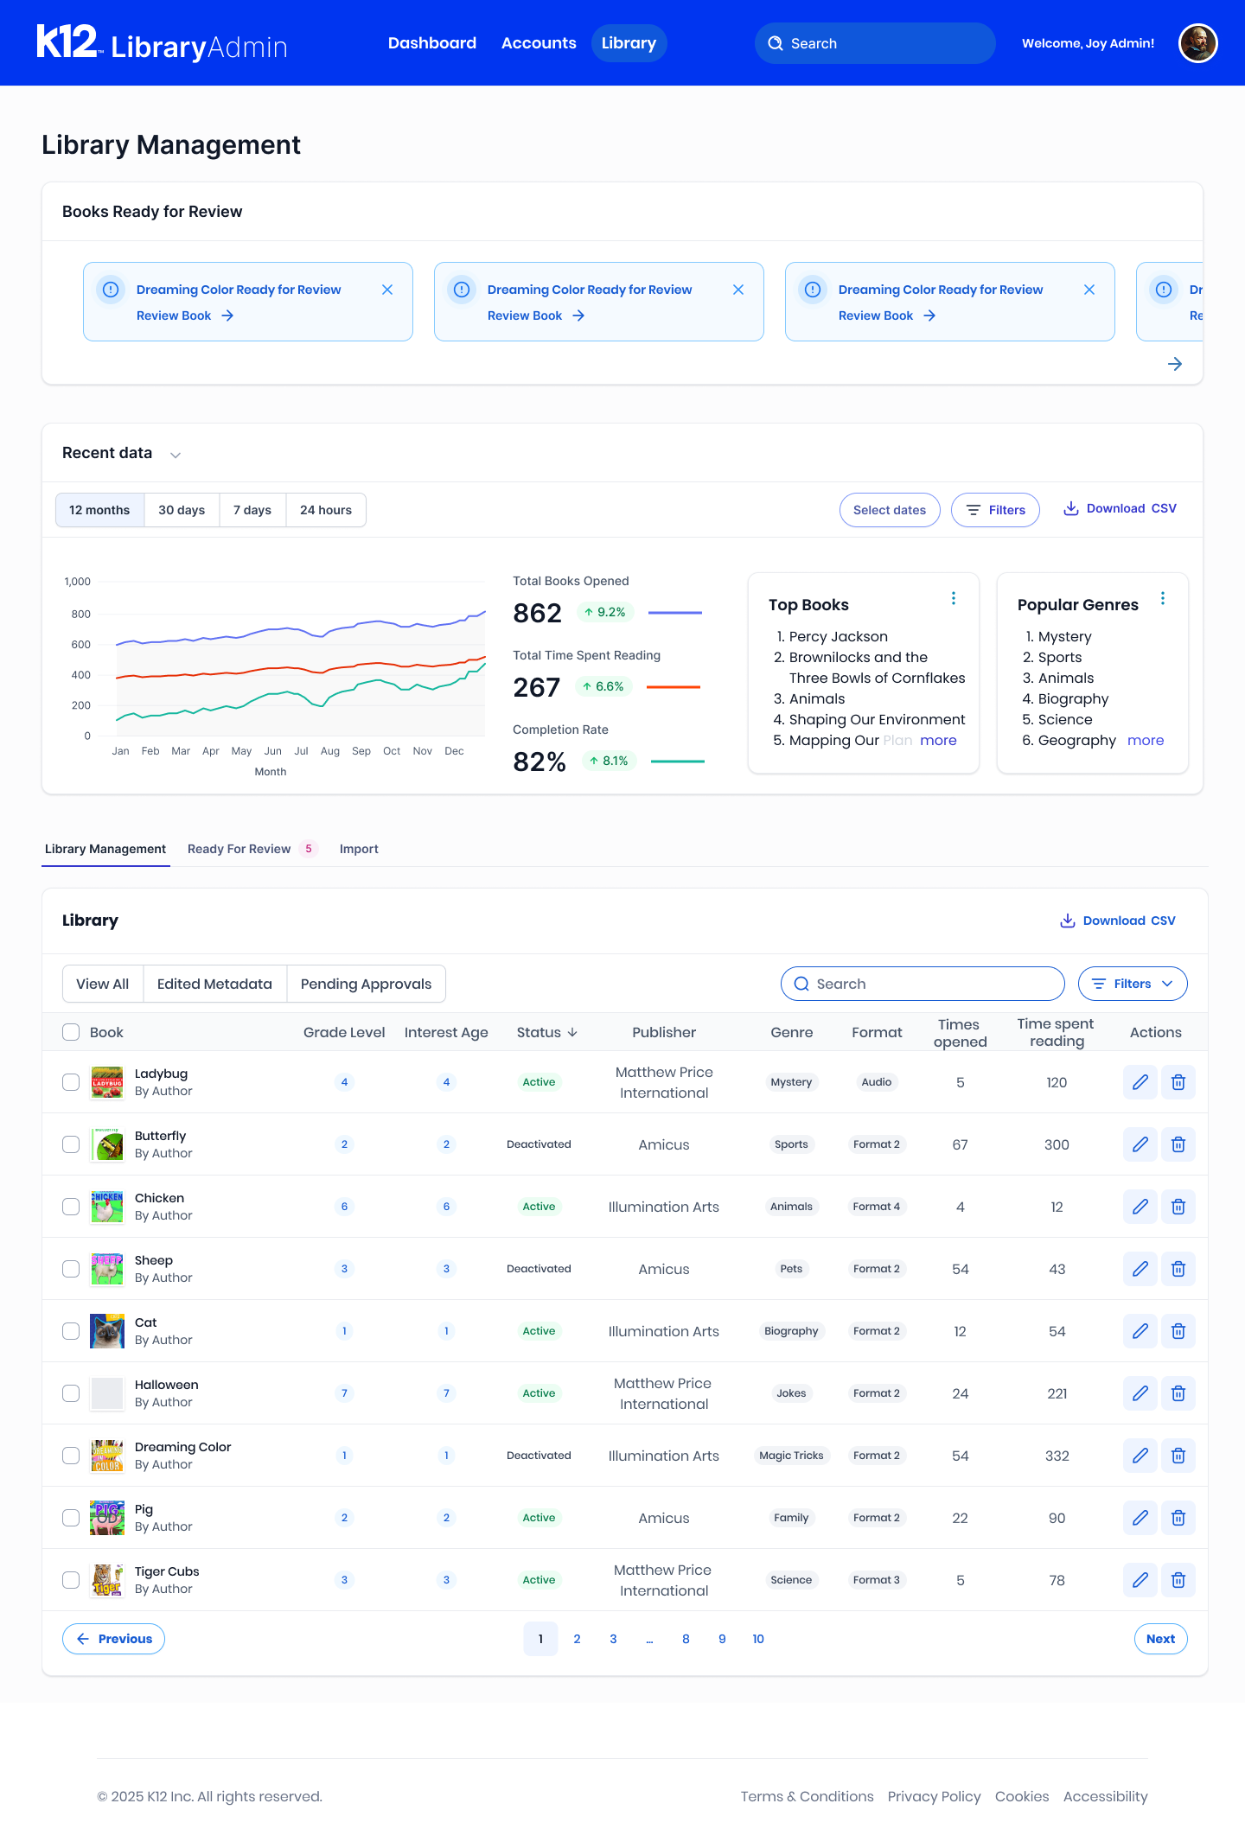This screenshot has width=1245, height=1848.
Task: Click the trash icon in Sheep row
Action: 1178,1269
